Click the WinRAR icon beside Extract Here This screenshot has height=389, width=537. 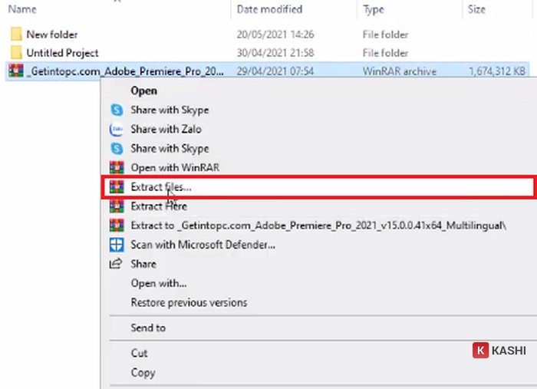pos(117,206)
